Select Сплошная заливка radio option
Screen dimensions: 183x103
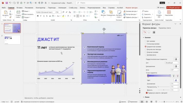coord(145,44)
